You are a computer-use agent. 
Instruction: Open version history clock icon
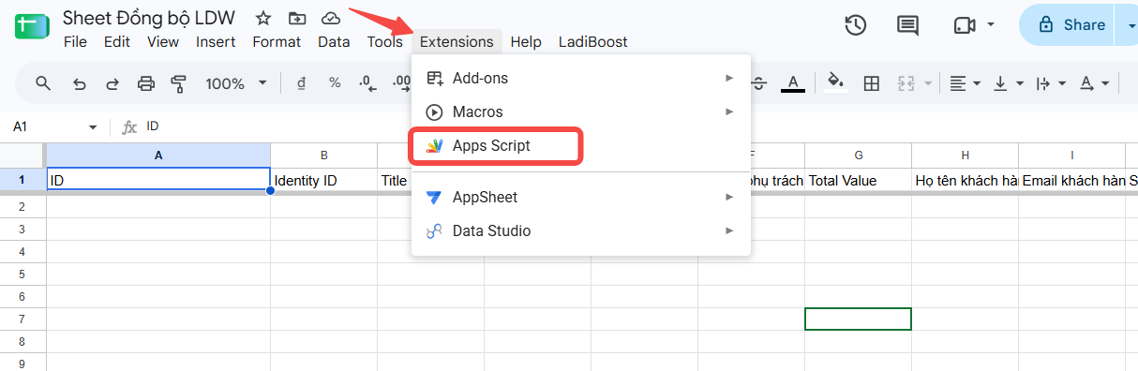tap(855, 25)
